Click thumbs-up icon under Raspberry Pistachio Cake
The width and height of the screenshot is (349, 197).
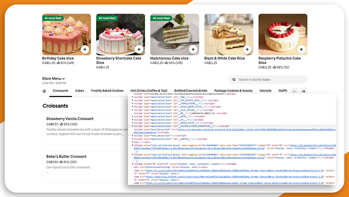(x=275, y=67)
